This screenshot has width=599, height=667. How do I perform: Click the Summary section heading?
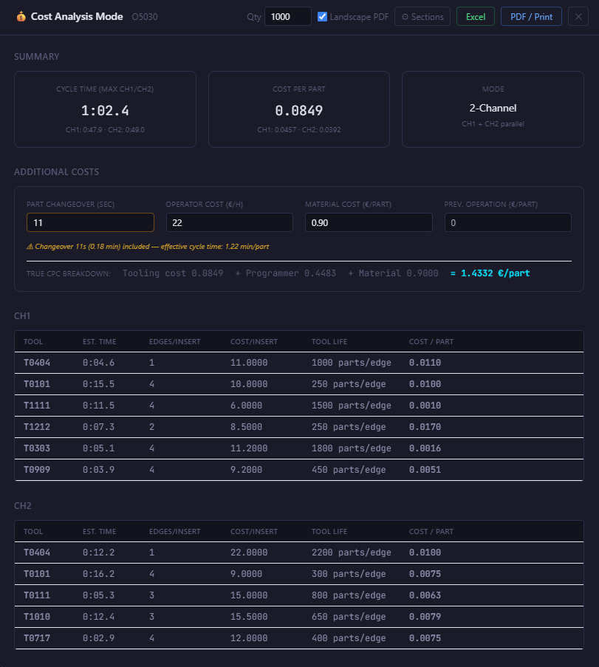click(37, 57)
